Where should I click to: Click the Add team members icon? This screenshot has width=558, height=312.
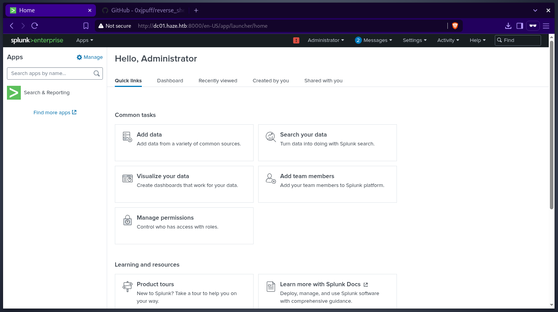coord(271,179)
